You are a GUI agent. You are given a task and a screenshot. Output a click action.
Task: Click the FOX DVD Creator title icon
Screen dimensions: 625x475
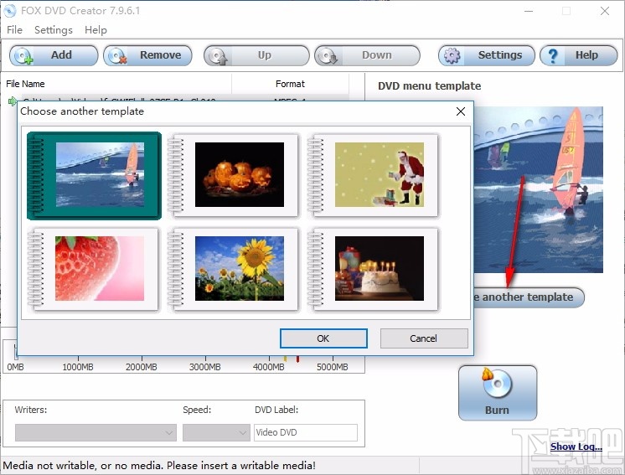coord(9,11)
